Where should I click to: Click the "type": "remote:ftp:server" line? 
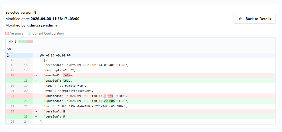point(140,91)
